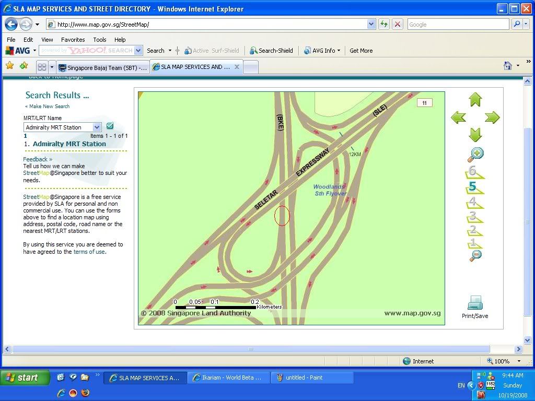Open a new blank tab
This screenshot has height=401, width=535.
coord(251,67)
